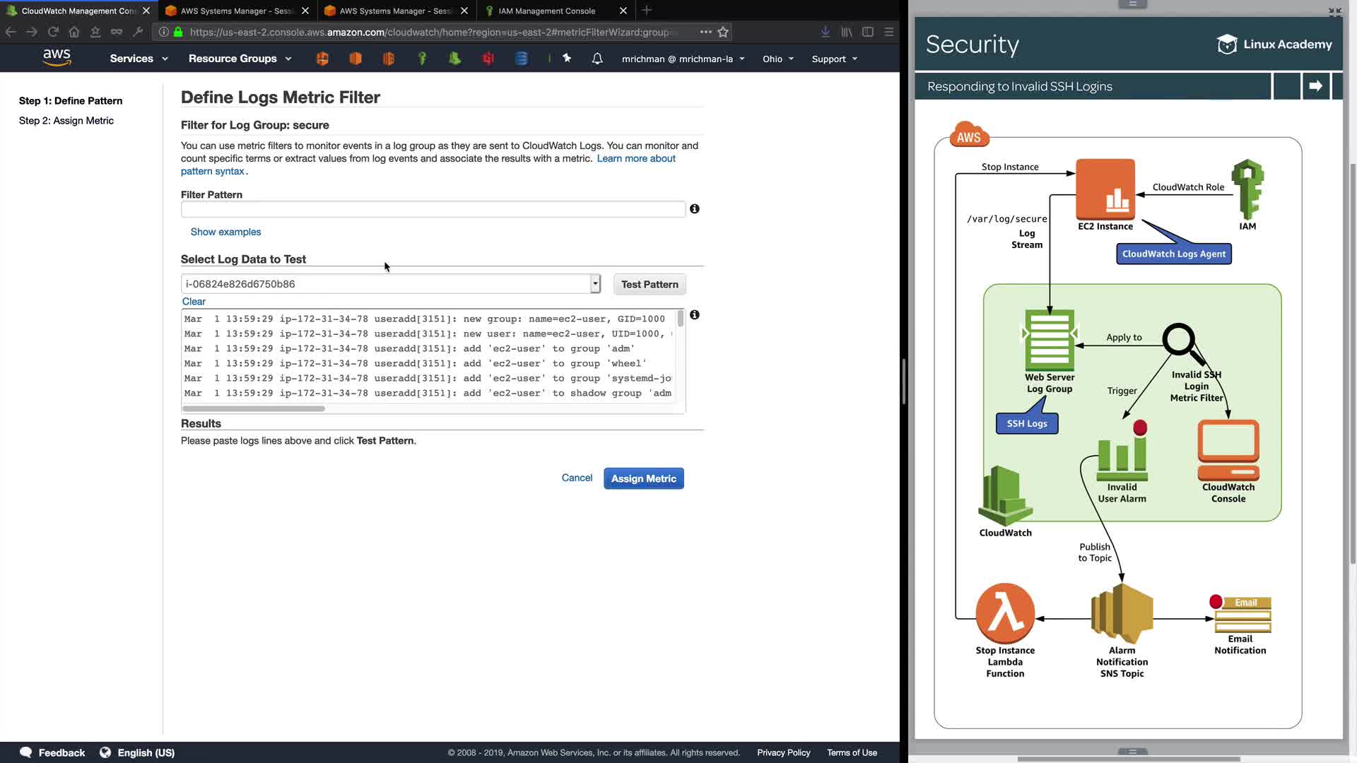Click the AWS logo home icon
The width and height of the screenshot is (1357, 763).
coord(57,58)
